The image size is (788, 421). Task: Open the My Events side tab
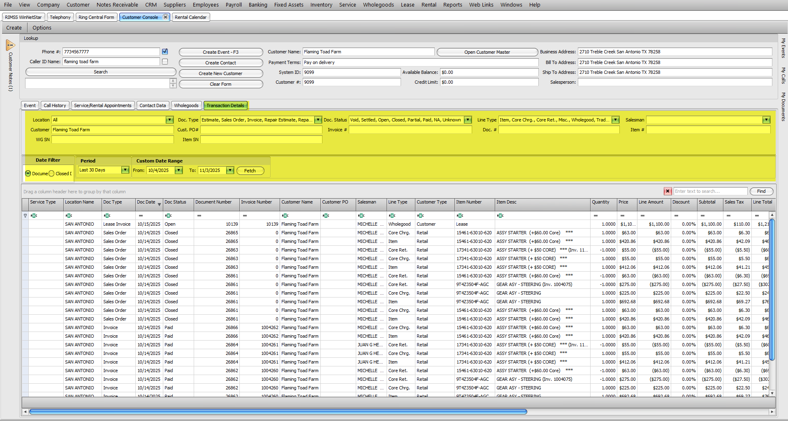[x=783, y=48]
